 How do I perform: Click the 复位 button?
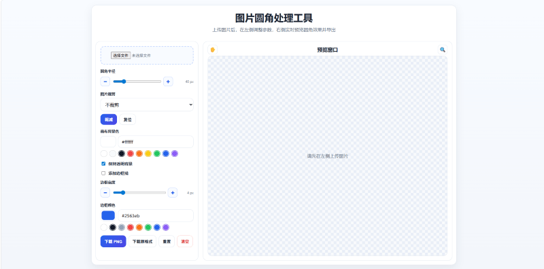127,120
